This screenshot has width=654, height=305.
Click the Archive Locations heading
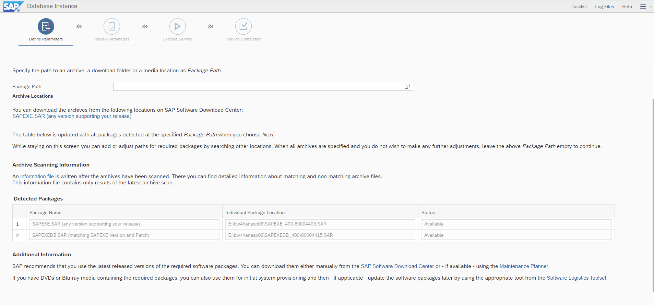point(33,96)
